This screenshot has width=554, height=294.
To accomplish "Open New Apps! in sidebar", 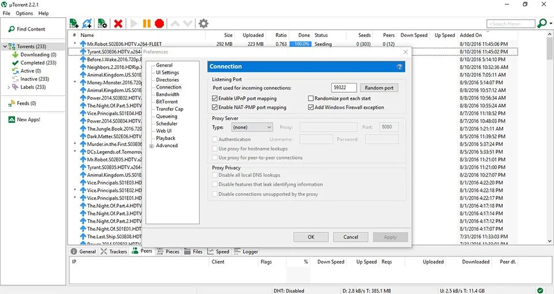I will click(24, 120).
